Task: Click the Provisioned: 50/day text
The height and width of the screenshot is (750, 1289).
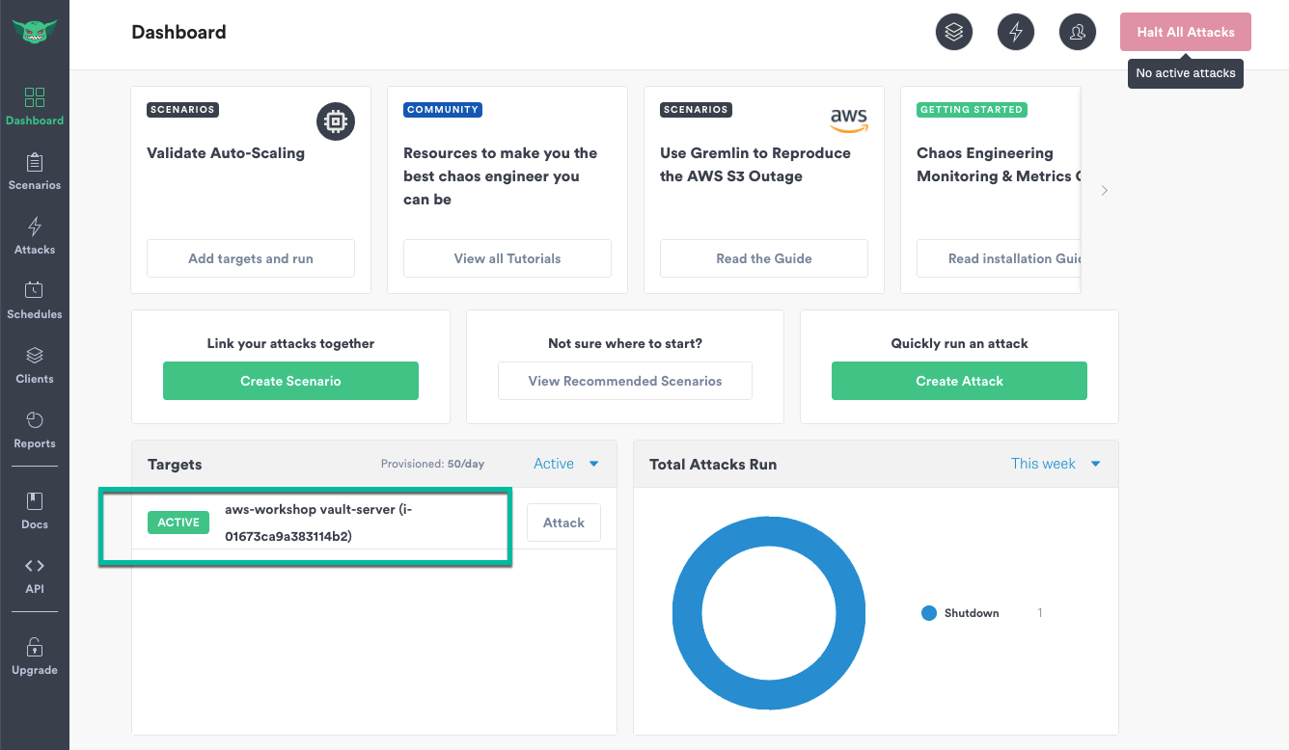Action: point(432,464)
